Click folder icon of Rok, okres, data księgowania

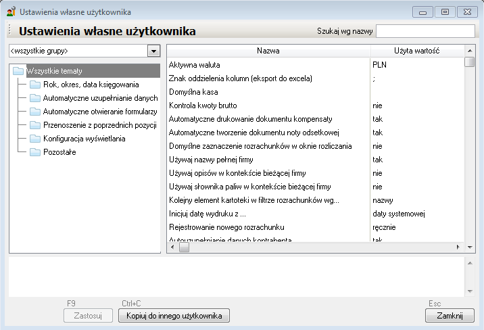click(x=35, y=85)
